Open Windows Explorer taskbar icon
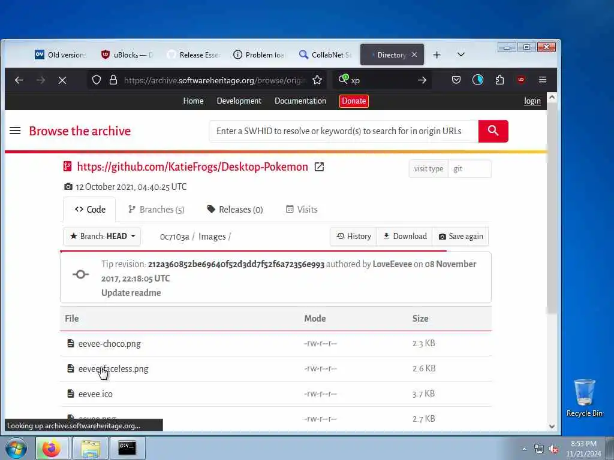 coord(91,448)
